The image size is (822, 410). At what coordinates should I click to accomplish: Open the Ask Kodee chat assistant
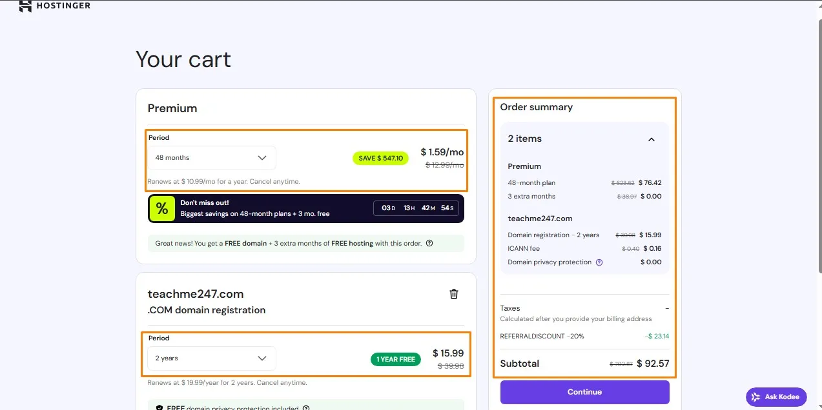(x=776, y=396)
